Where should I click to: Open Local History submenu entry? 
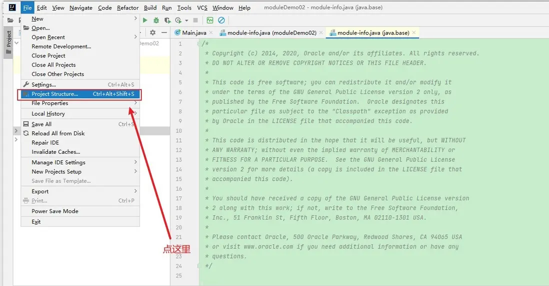[x=80, y=114]
